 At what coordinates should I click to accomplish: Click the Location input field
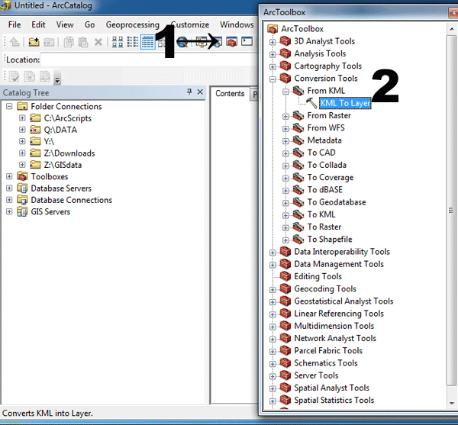click(149, 60)
